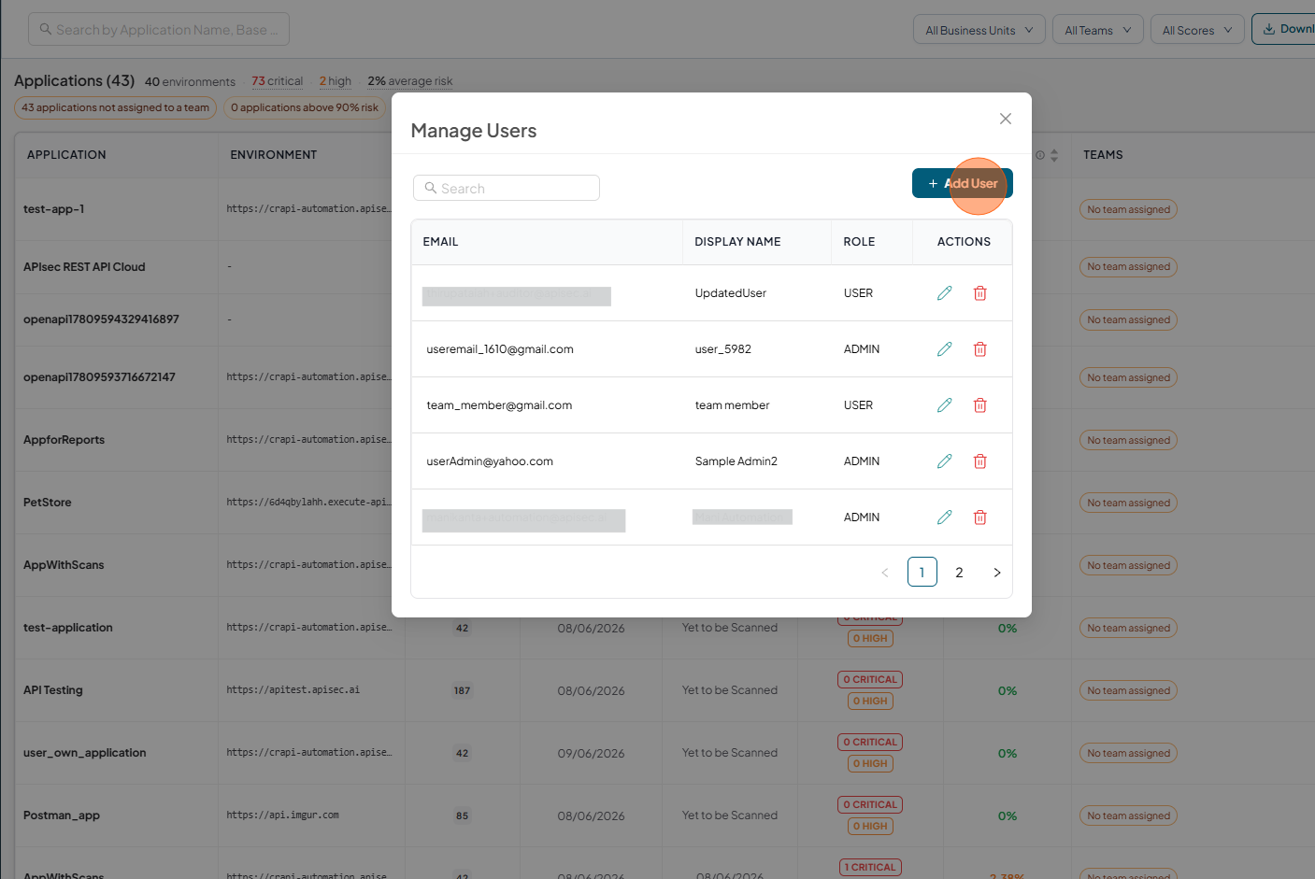Delete the UpdatedUser row with trash icon
Screen dimensions: 1315x879
click(x=980, y=293)
